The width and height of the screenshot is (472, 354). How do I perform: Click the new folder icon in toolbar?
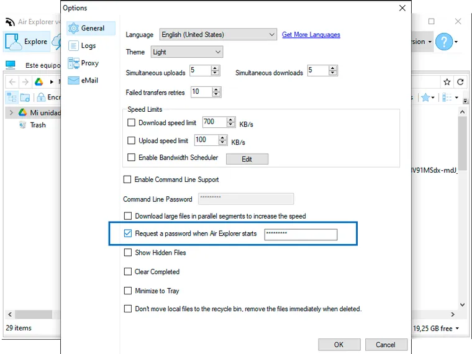pyautogui.click(x=25, y=98)
